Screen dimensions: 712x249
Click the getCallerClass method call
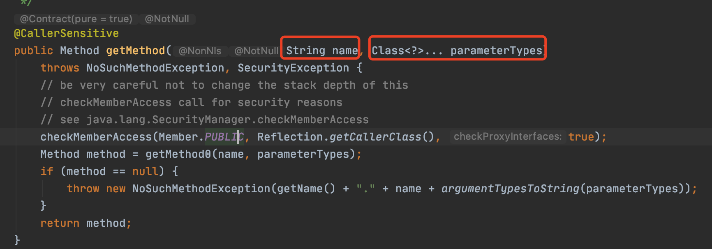(x=375, y=137)
